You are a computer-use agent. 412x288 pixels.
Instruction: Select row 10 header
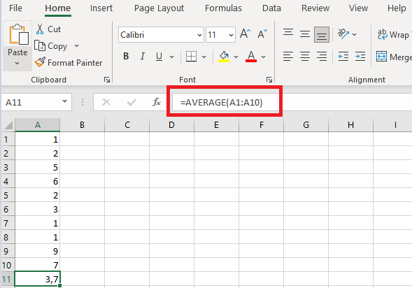8,265
